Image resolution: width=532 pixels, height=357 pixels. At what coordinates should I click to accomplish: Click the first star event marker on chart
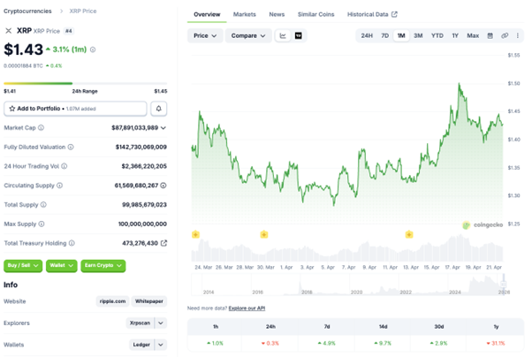(195, 234)
